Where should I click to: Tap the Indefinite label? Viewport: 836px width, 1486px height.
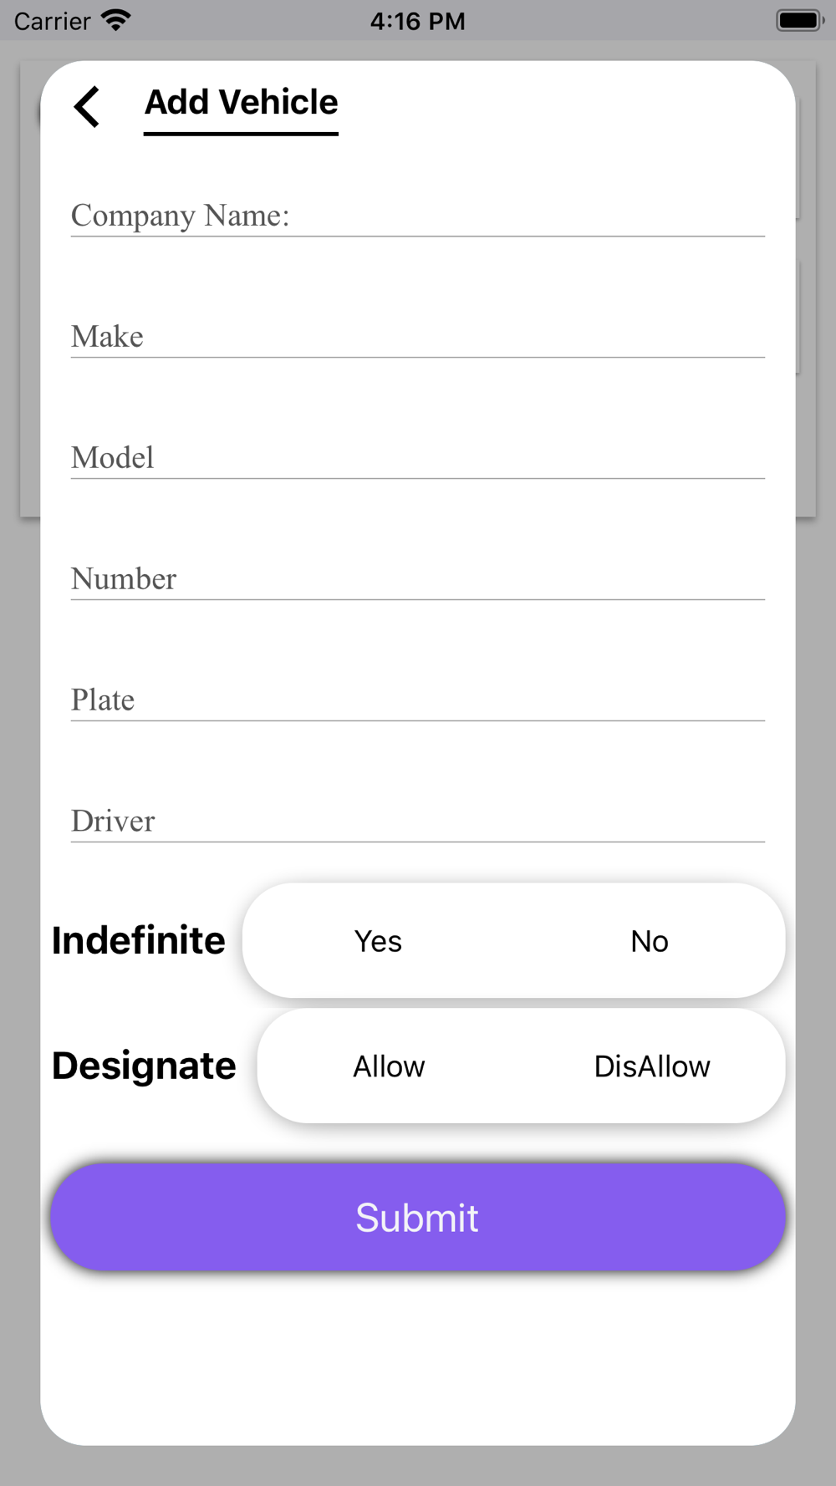139,941
